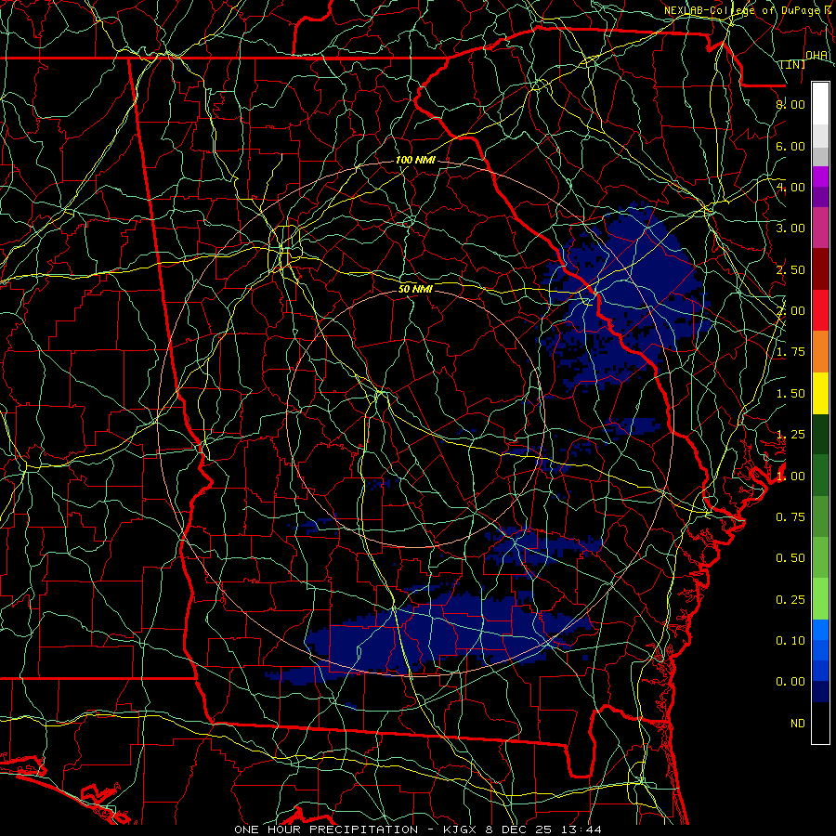Click the "ONE HOUR PRECIPITATION" caption text

[326, 829]
